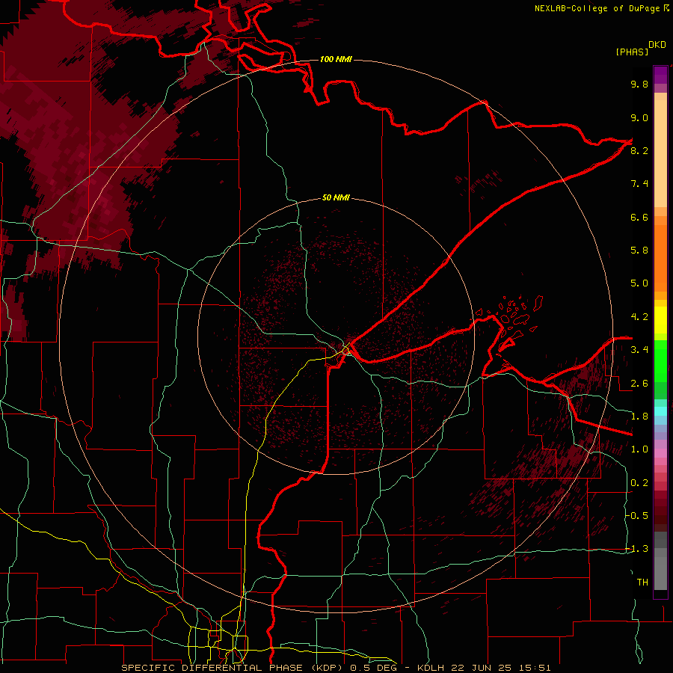The image size is (673, 673).
Task: Pick the bright green band on color bar
Action: click(660, 360)
